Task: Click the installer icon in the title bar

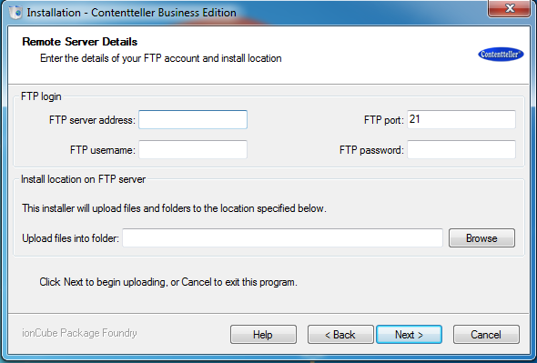Action: (x=15, y=13)
